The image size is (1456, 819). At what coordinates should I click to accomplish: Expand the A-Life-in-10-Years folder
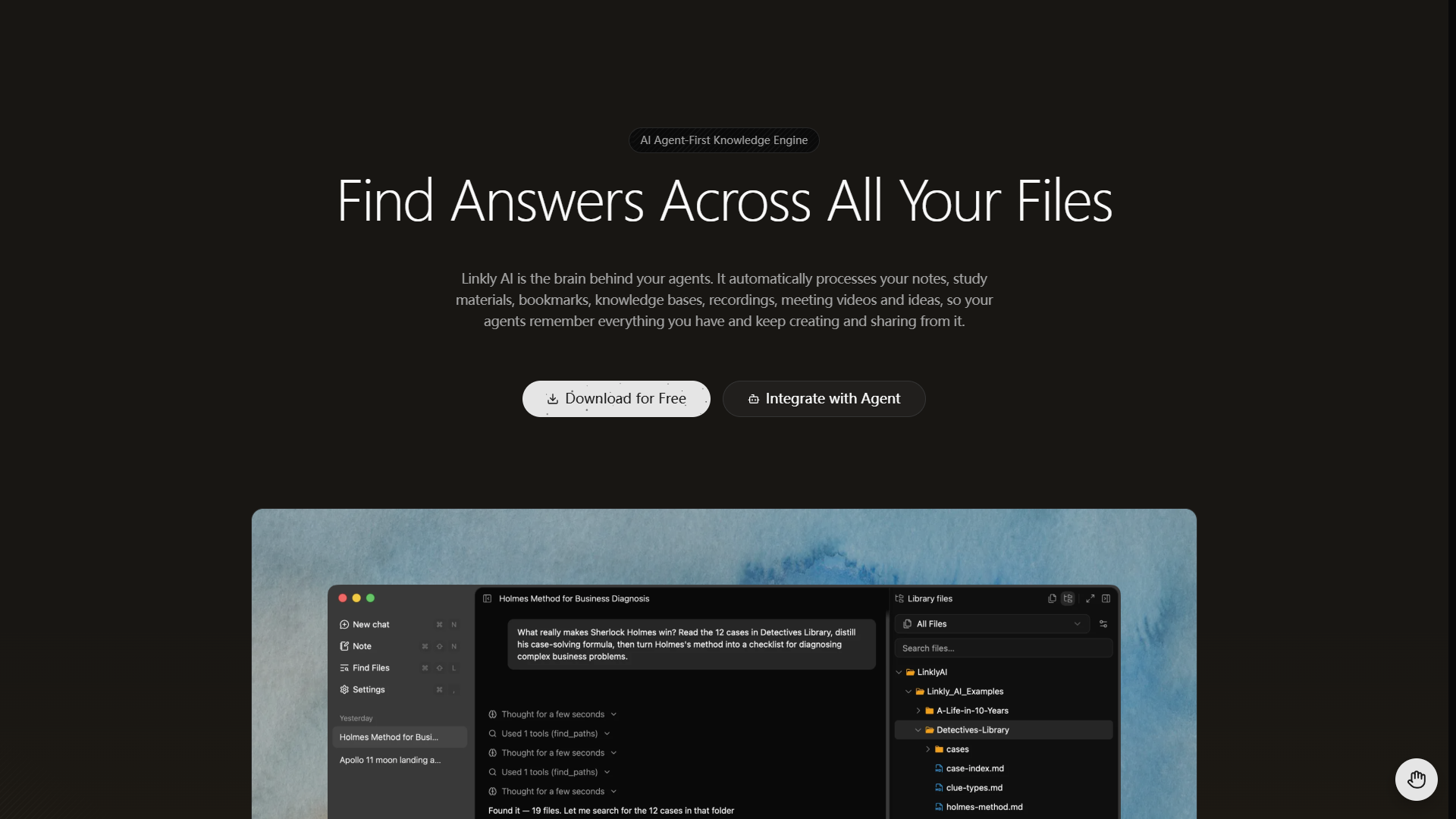click(918, 711)
